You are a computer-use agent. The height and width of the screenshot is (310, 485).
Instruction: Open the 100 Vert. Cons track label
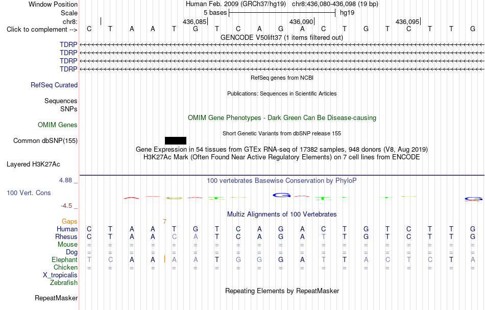click(29, 193)
